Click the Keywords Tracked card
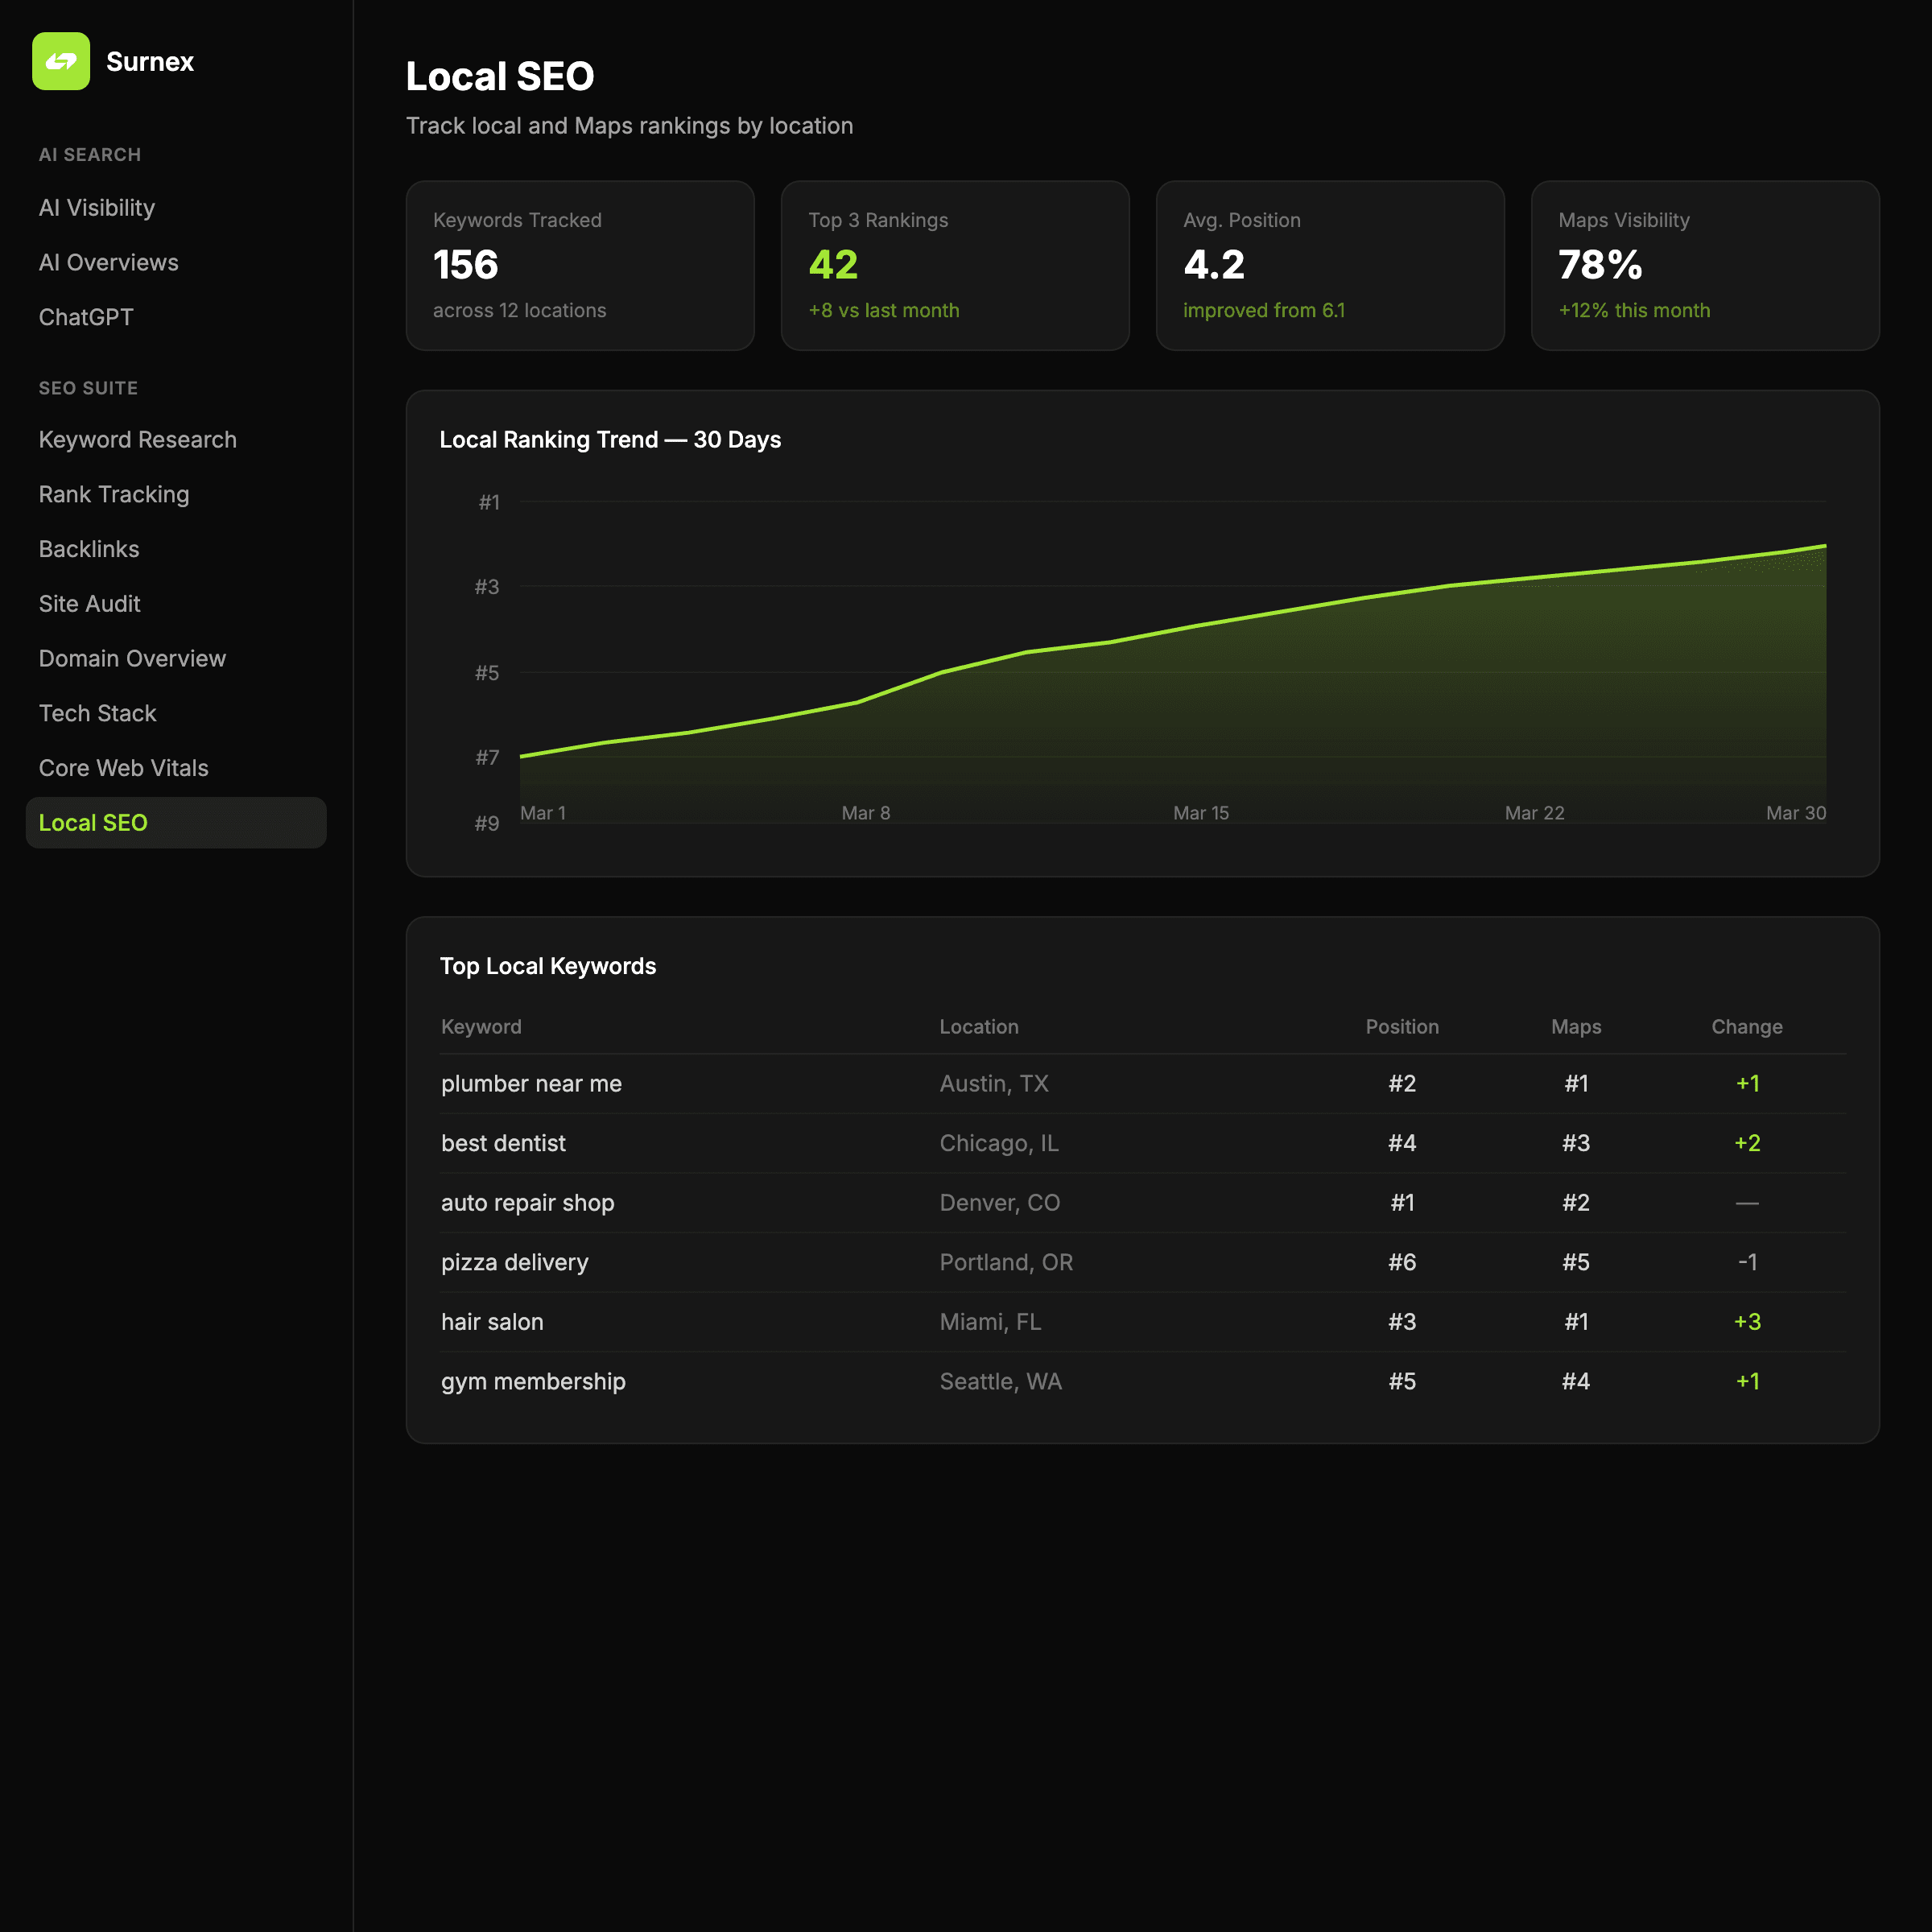The image size is (1932, 1932). click(580, 265)
